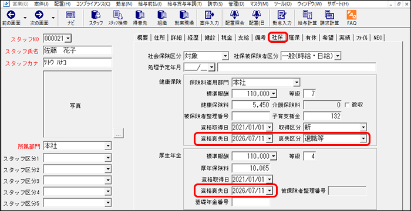Toggle the 徴収 checkbox

[347, 105]
